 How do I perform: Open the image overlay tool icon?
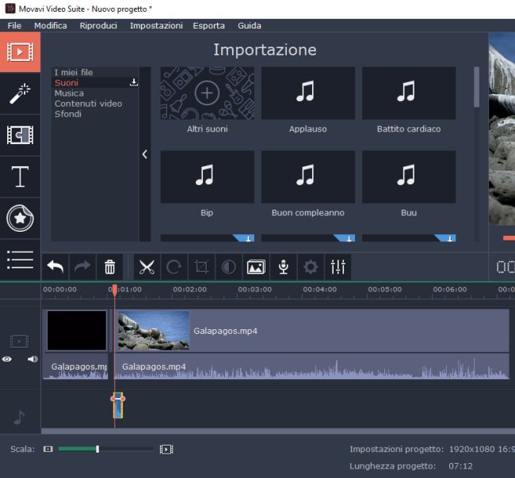coord(256,267)
